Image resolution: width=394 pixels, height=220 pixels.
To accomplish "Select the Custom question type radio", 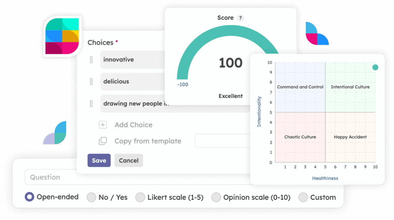I will (x=303, y=197).
